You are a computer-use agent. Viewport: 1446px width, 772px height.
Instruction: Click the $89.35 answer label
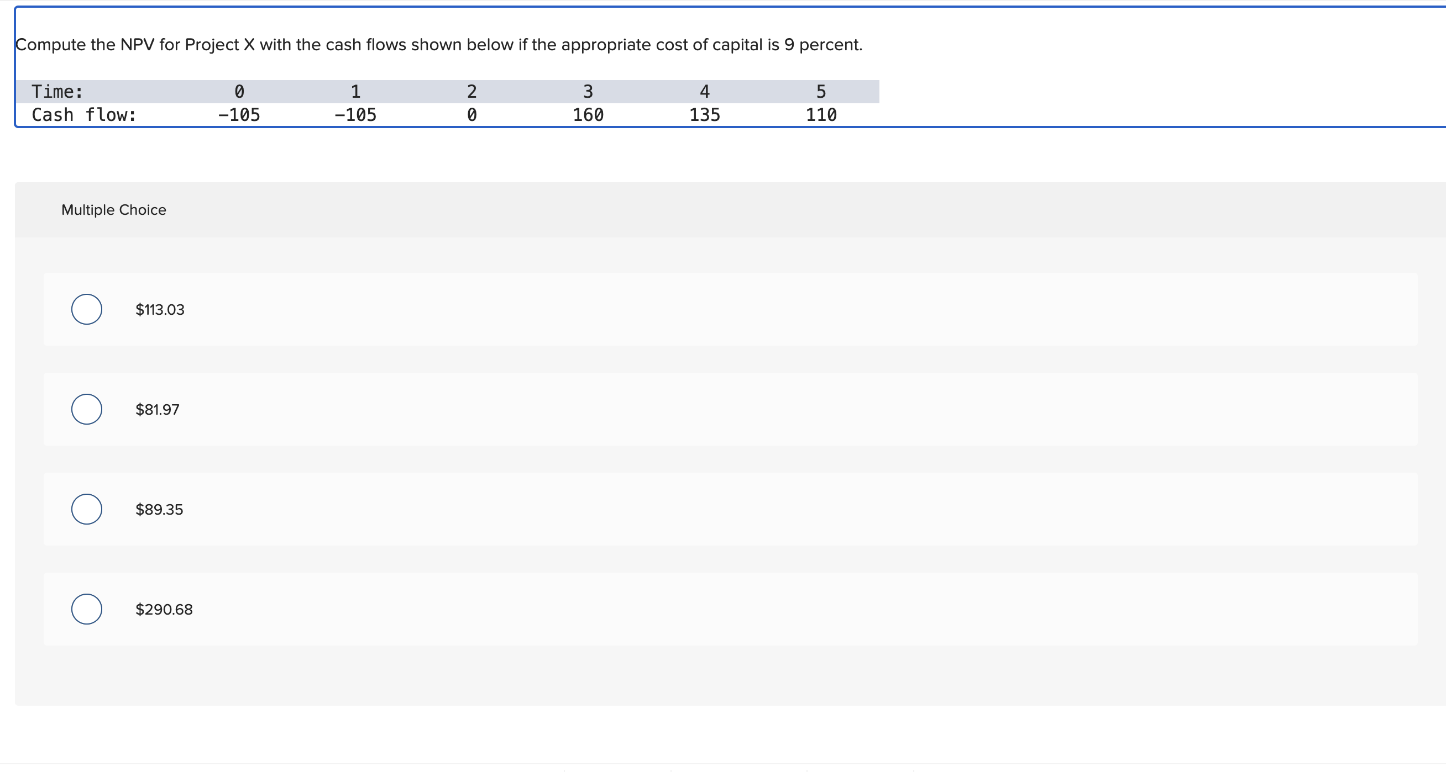159,509
